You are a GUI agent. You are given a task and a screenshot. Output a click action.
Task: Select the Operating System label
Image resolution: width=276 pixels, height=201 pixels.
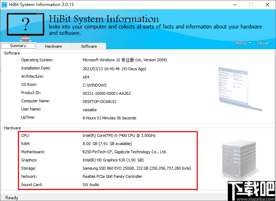point(37,60)
